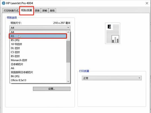Open the 高级 tab
This screenshot has width=151, height=113.
click(52, 10)
